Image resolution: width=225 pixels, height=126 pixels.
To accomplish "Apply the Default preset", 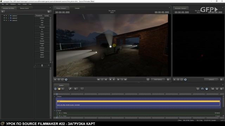I will click(42, 18).
